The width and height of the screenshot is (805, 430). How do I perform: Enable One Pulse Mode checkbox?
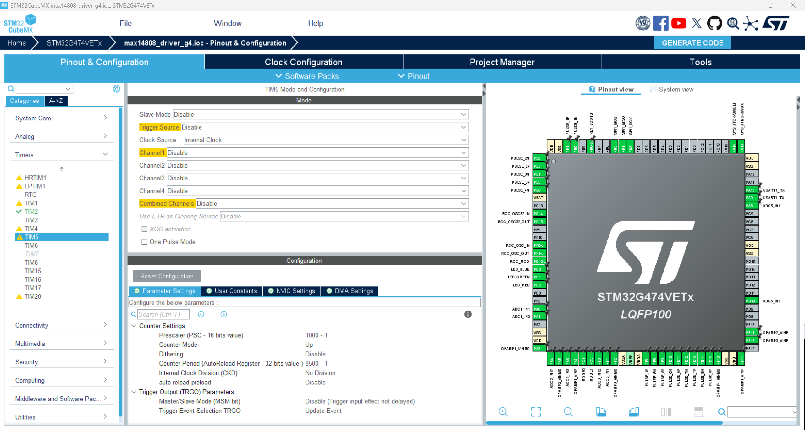coord(144,242)
